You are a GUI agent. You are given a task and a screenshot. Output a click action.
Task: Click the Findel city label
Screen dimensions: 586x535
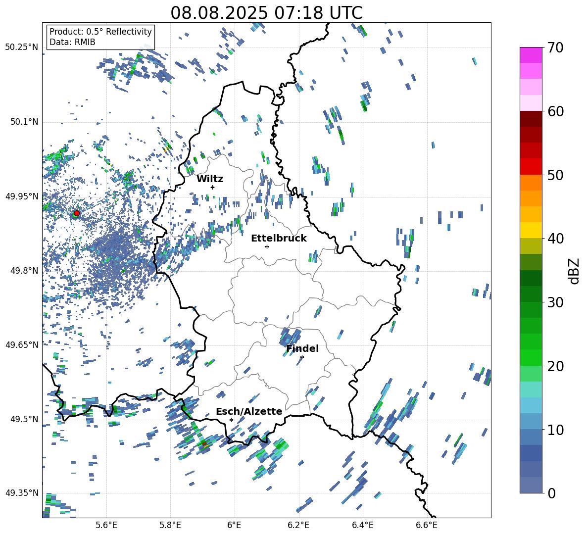tap(302, 348)
